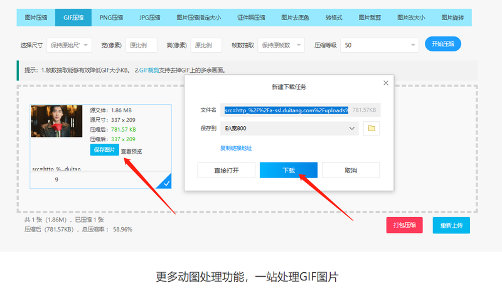Screen dimensions: 502x288
Task: Click the 取消 button
Action: click(x=351, y=170)
